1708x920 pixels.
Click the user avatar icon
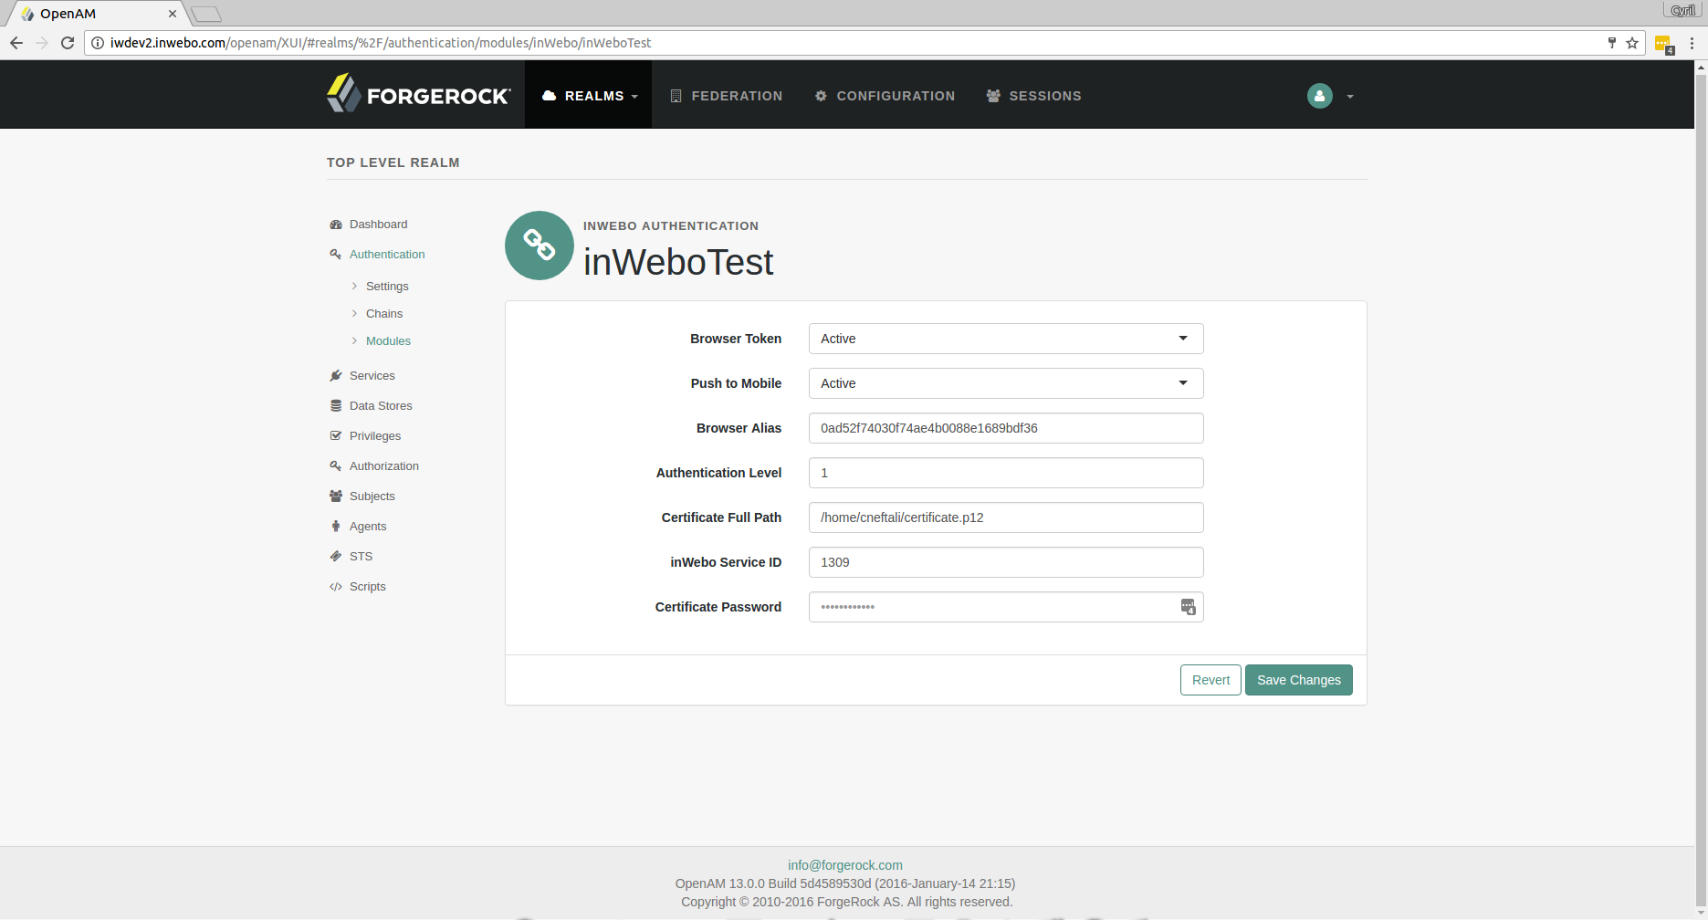click(1319, 96)
